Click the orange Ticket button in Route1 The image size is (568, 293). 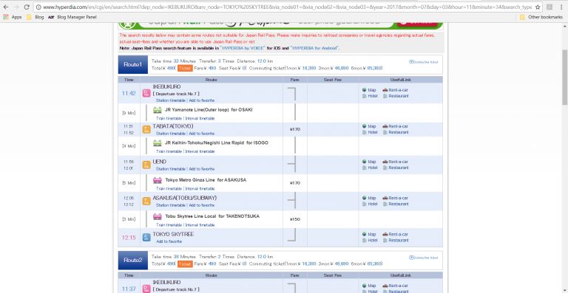coord(185,68)
